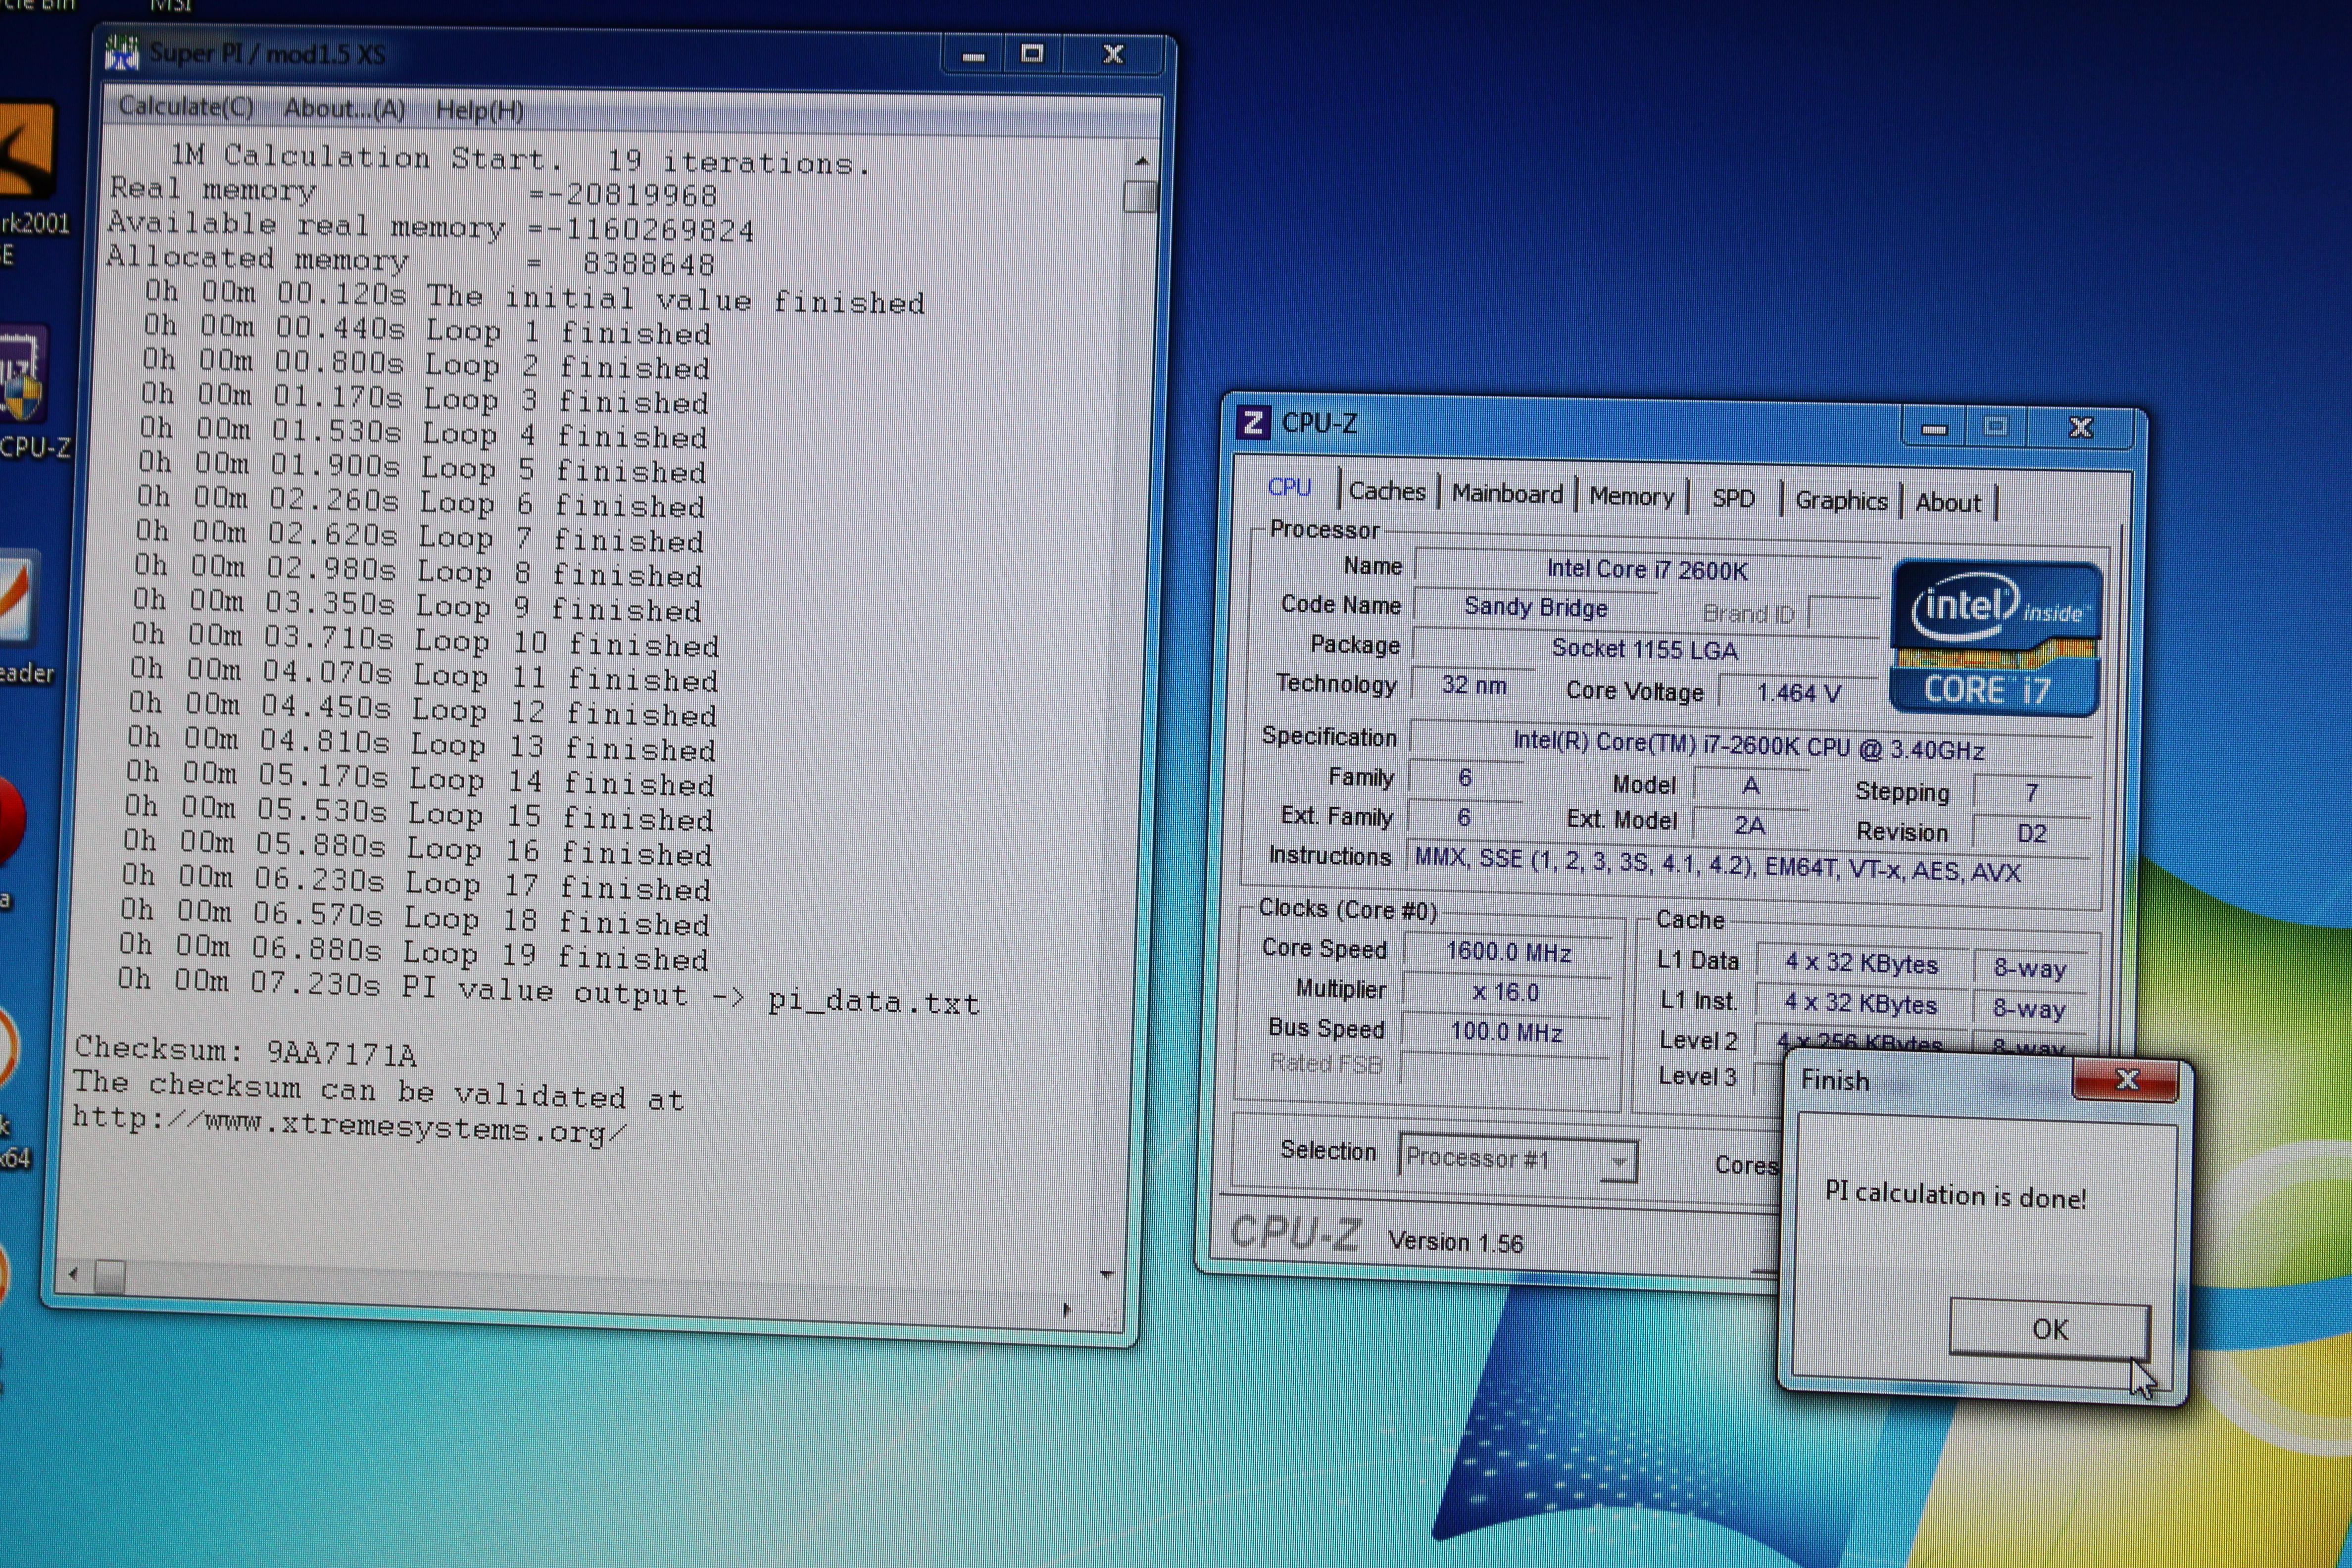
Task: Expand the Processor #1 selection dropdown
Action: 1619,1161
